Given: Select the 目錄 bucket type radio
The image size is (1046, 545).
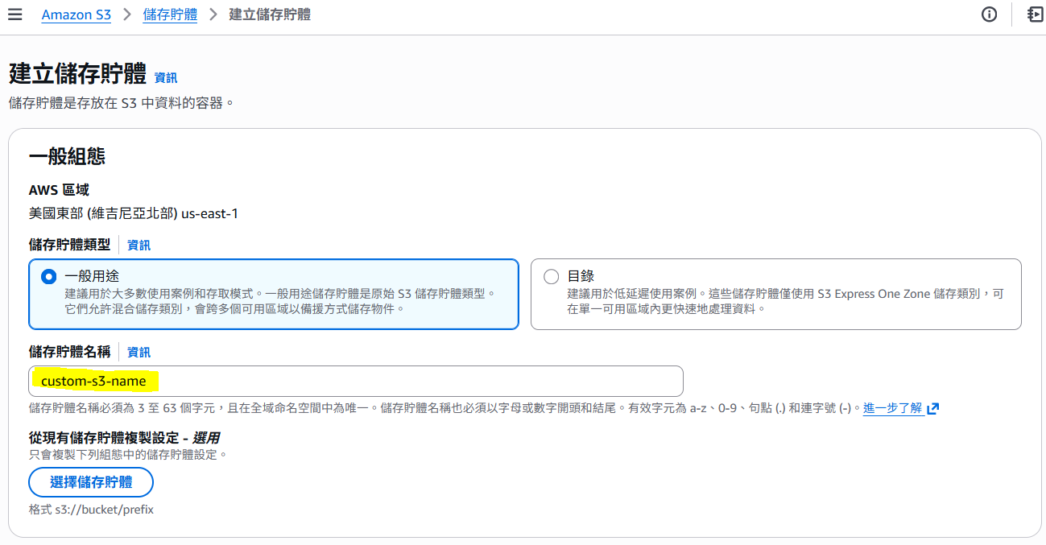Looking at the screenshot, I should [x=551, y=276].
